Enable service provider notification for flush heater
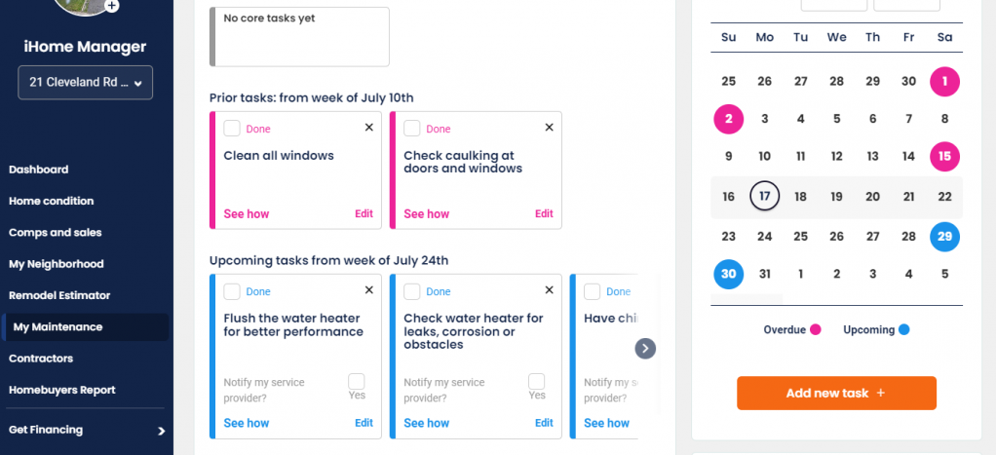 [357, 381]
